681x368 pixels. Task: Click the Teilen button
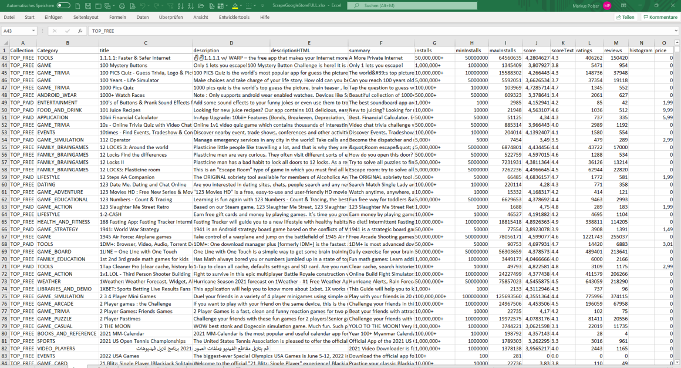[625, 18]
